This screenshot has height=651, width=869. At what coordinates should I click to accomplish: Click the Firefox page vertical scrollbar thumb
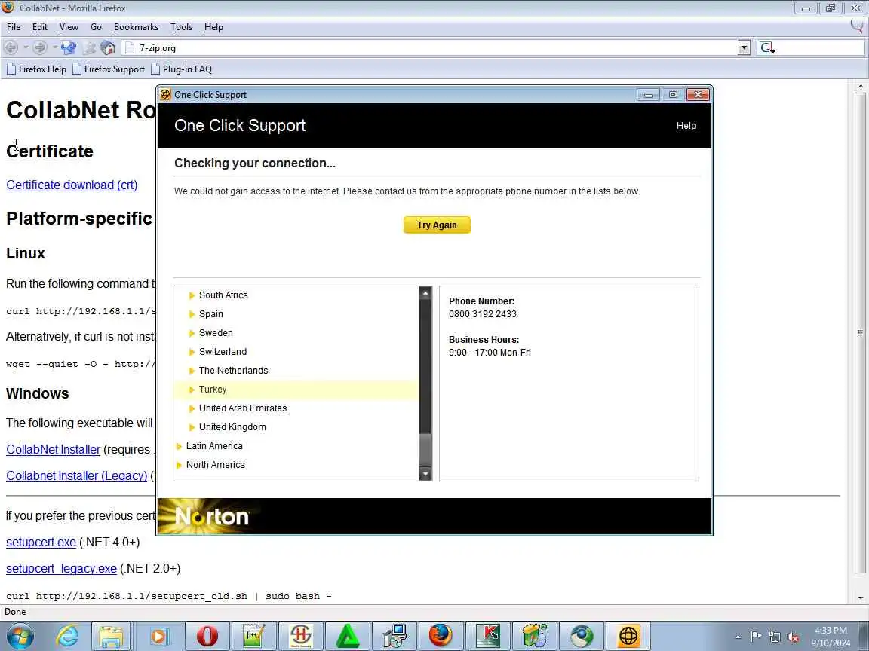860,333
